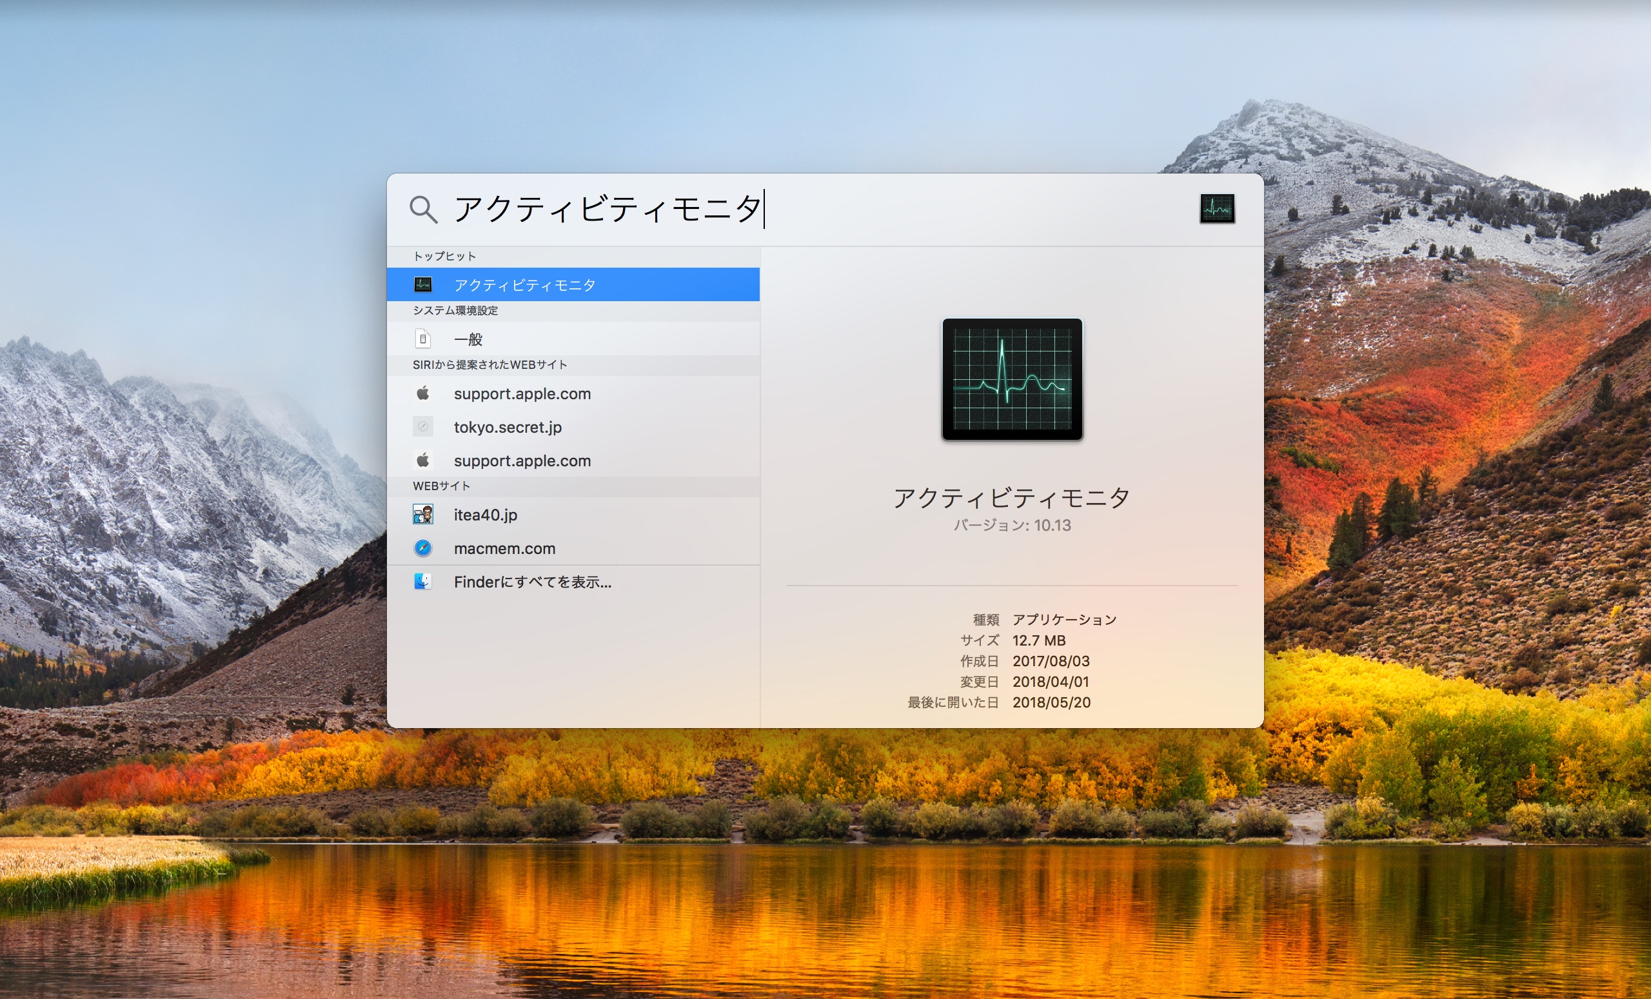Open first support.apple.com Siri suggestion
This screenshot has height=999, width=1651.
[x=573, y=393]
